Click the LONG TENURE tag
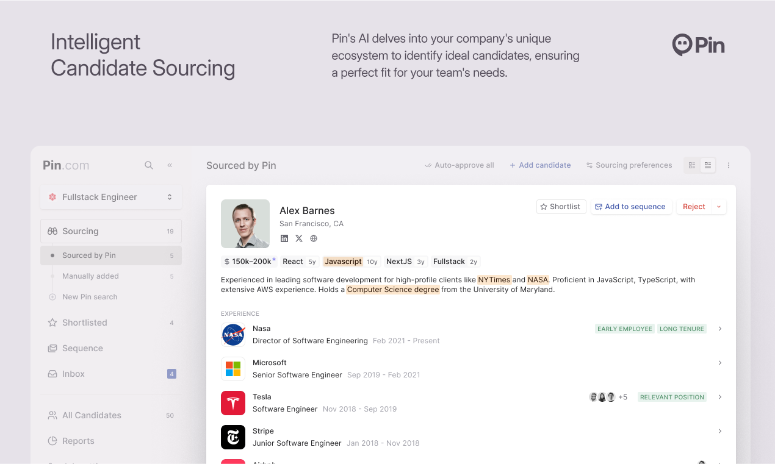775x464 pixels. coord(682,329)
